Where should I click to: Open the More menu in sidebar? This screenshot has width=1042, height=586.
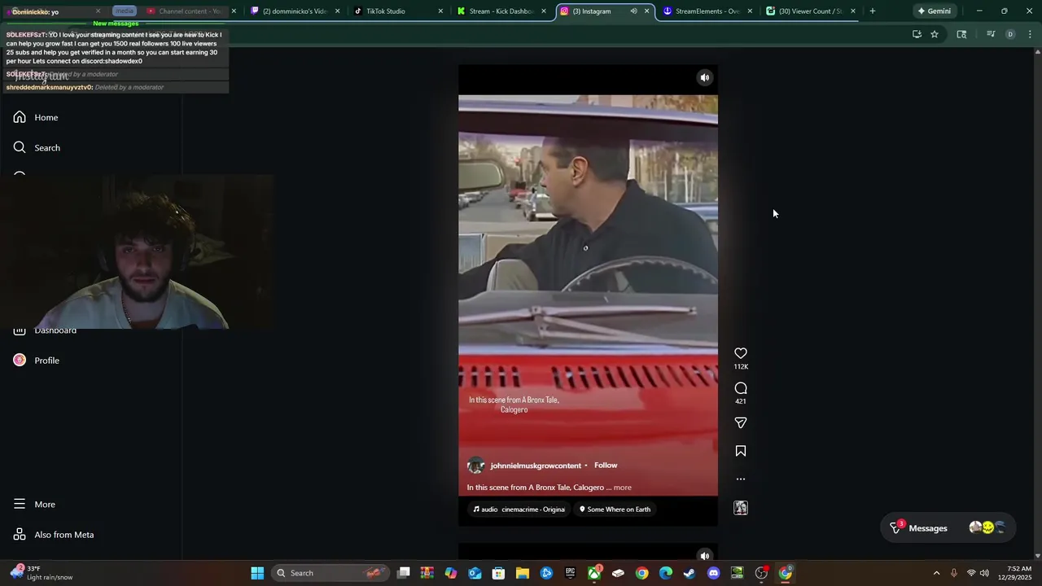[x=34, y=504]
